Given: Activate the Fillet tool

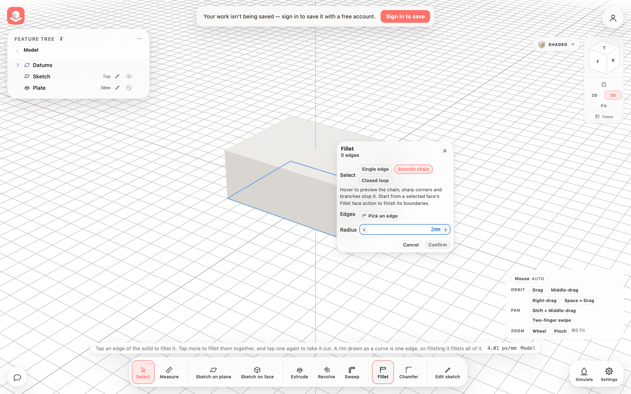Looking at the screenshot, I should click(383, 372).
